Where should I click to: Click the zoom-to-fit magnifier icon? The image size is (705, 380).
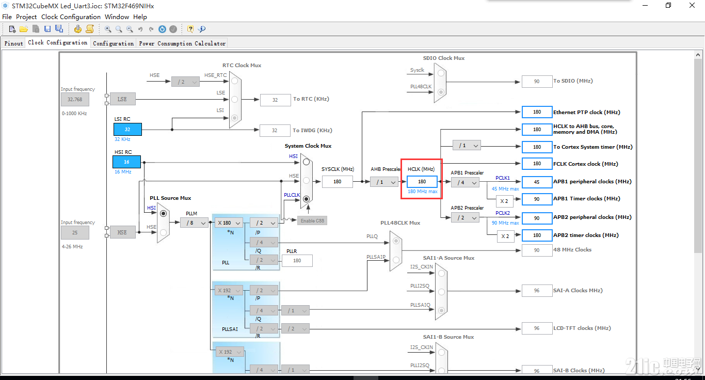point(119,29)
